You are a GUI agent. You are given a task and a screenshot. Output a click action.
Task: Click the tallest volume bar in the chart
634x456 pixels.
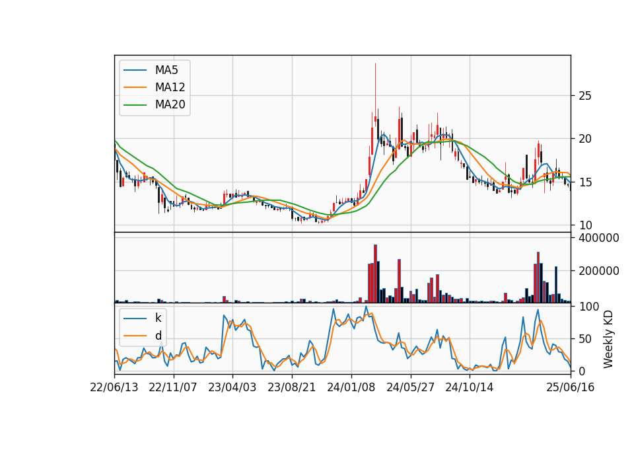(x=375, y=274)
